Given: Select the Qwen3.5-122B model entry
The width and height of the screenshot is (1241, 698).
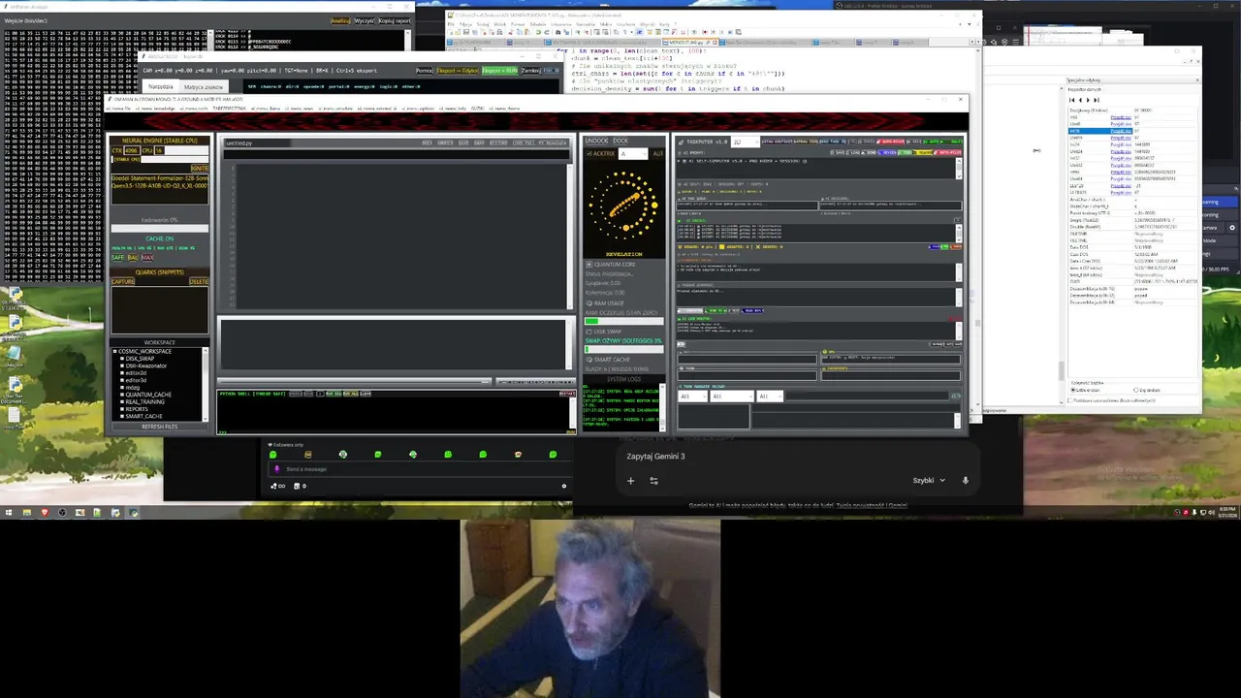Looking at the screenshot, I should [159, 185].
